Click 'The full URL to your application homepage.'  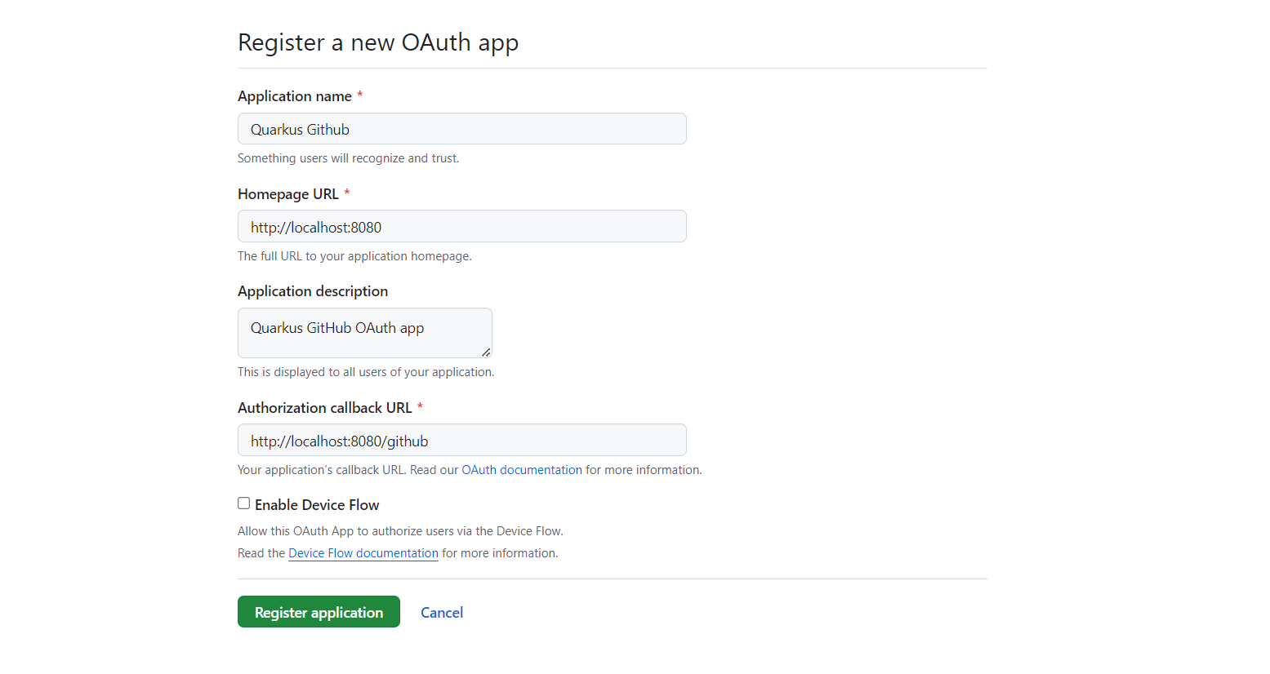[x=354, y=256]
